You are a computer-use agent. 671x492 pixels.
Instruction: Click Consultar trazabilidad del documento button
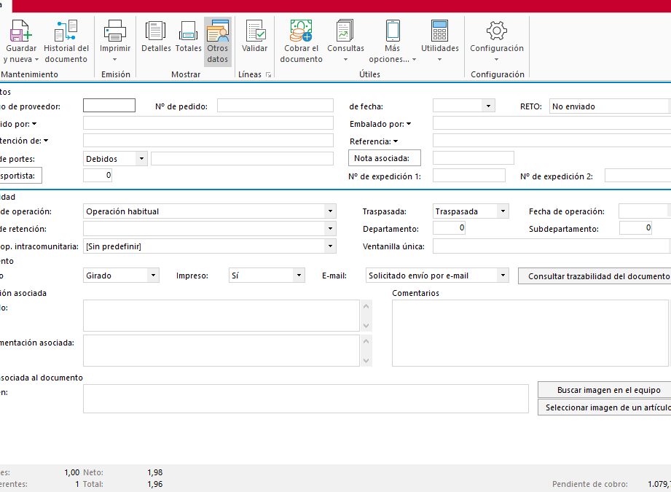(597, 276)
